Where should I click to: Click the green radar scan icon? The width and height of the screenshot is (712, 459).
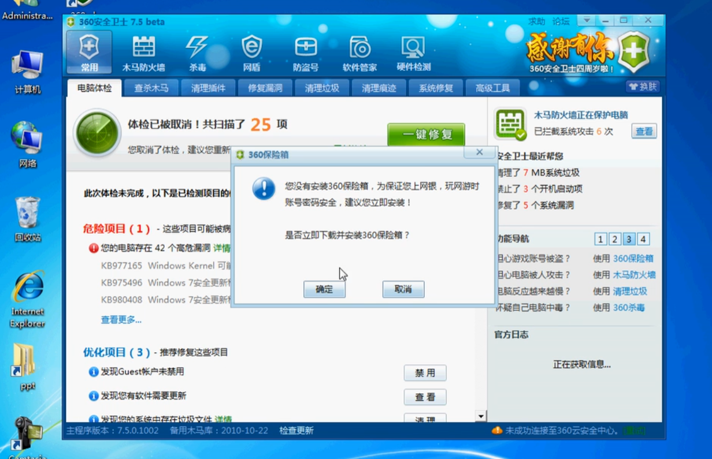97,132
